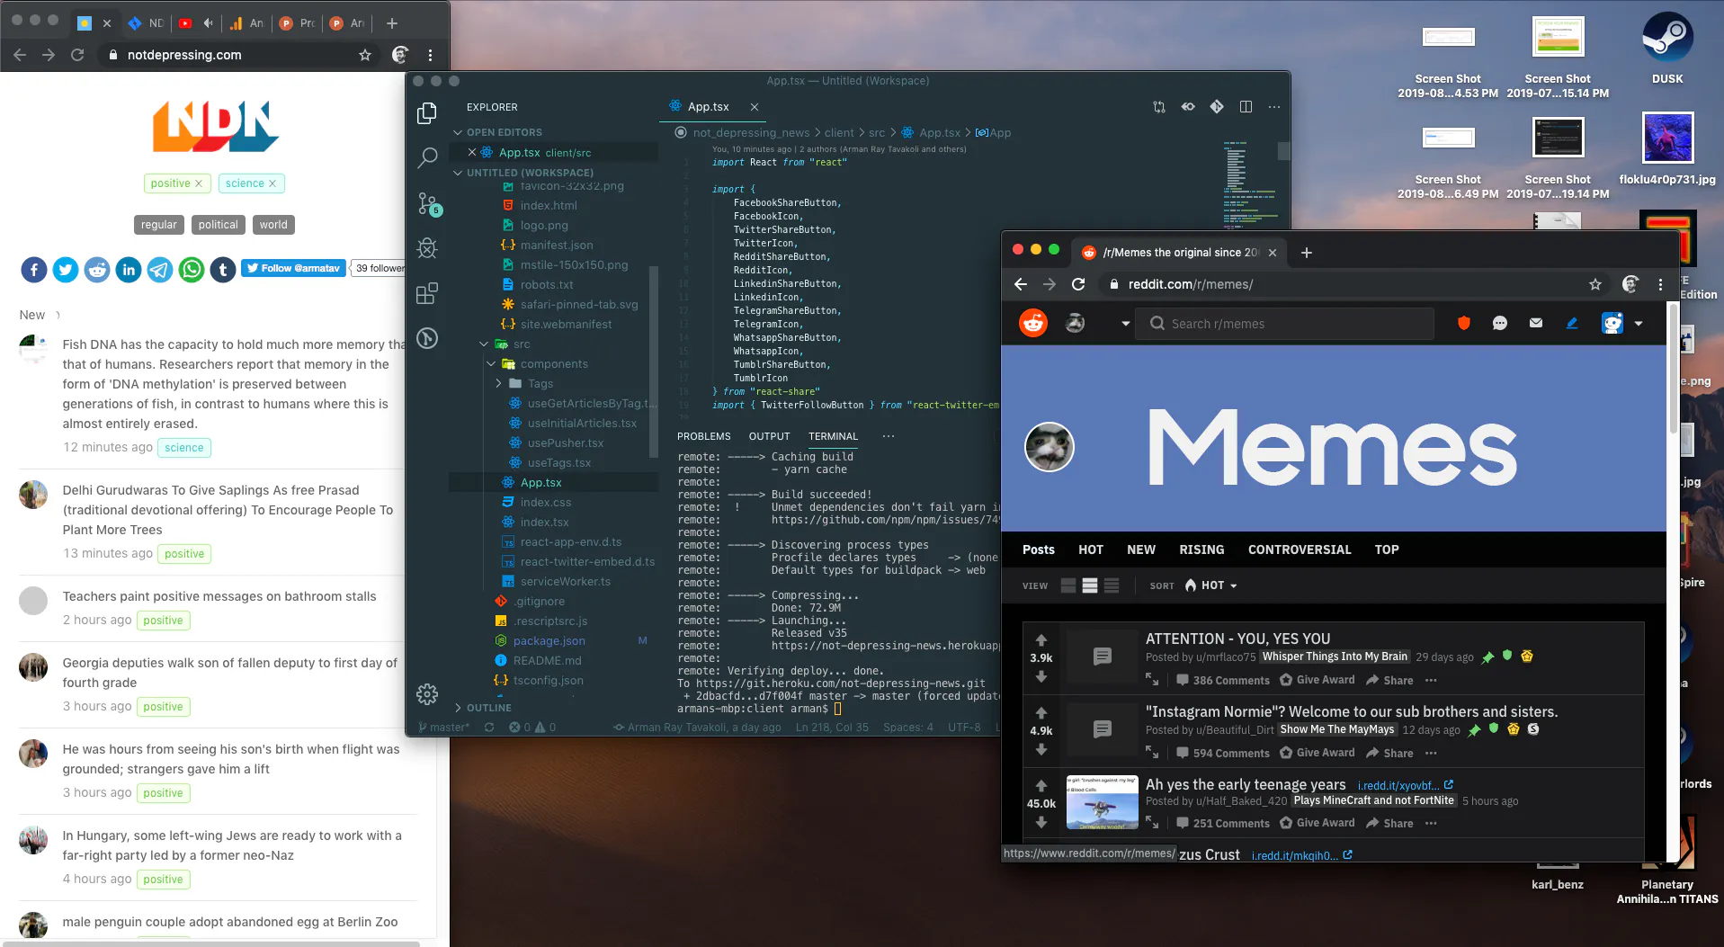Image resolution: width=1724 pixels, height=947 pixels.
Task: Open the VS Code Manage gear menu
Action: point(427,693)
